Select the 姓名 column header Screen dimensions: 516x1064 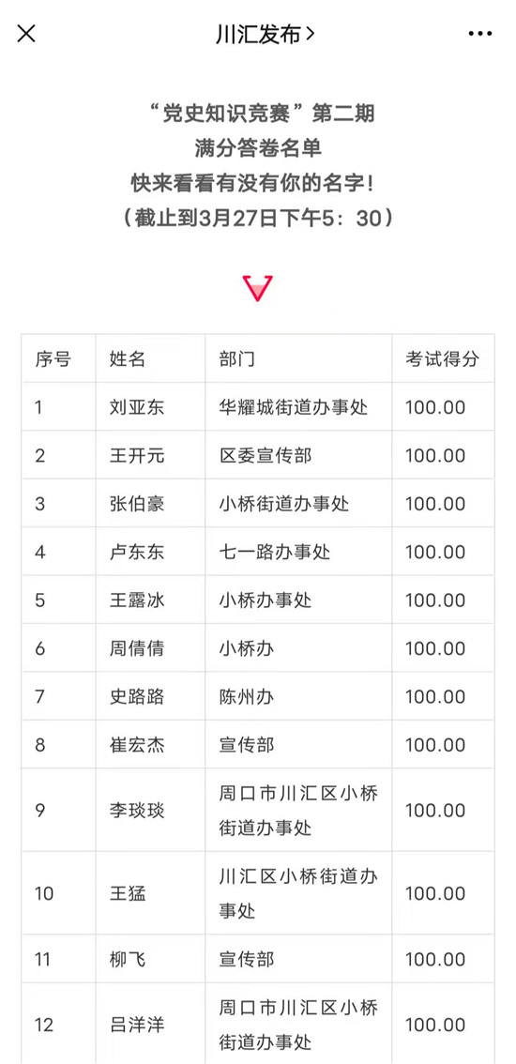click(128, 358)
